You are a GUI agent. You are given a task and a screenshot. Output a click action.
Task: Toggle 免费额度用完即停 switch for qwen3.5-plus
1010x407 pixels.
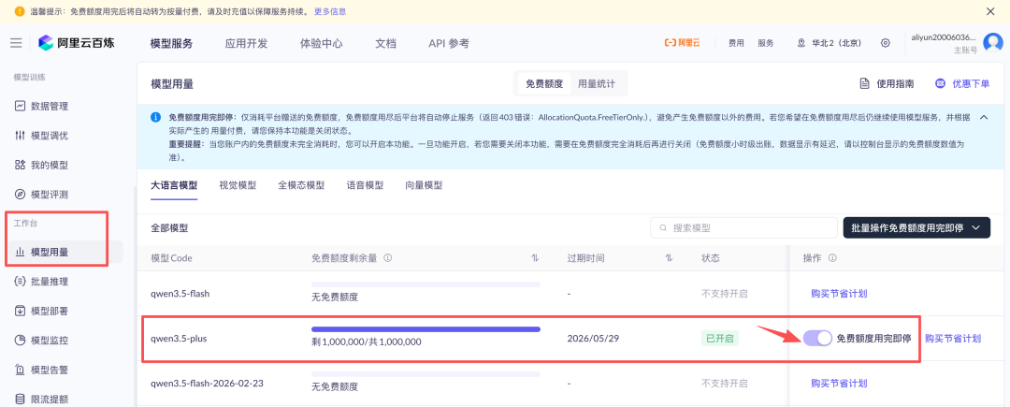[x=817, y=338]
